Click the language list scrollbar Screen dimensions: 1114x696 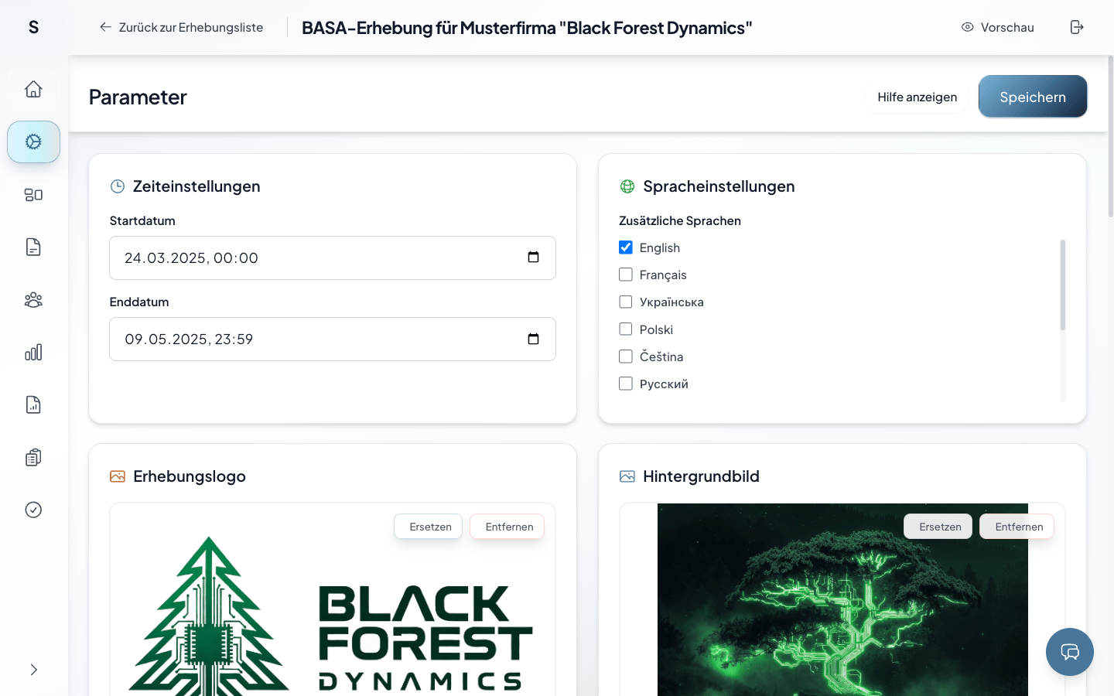pos(1063,285)
